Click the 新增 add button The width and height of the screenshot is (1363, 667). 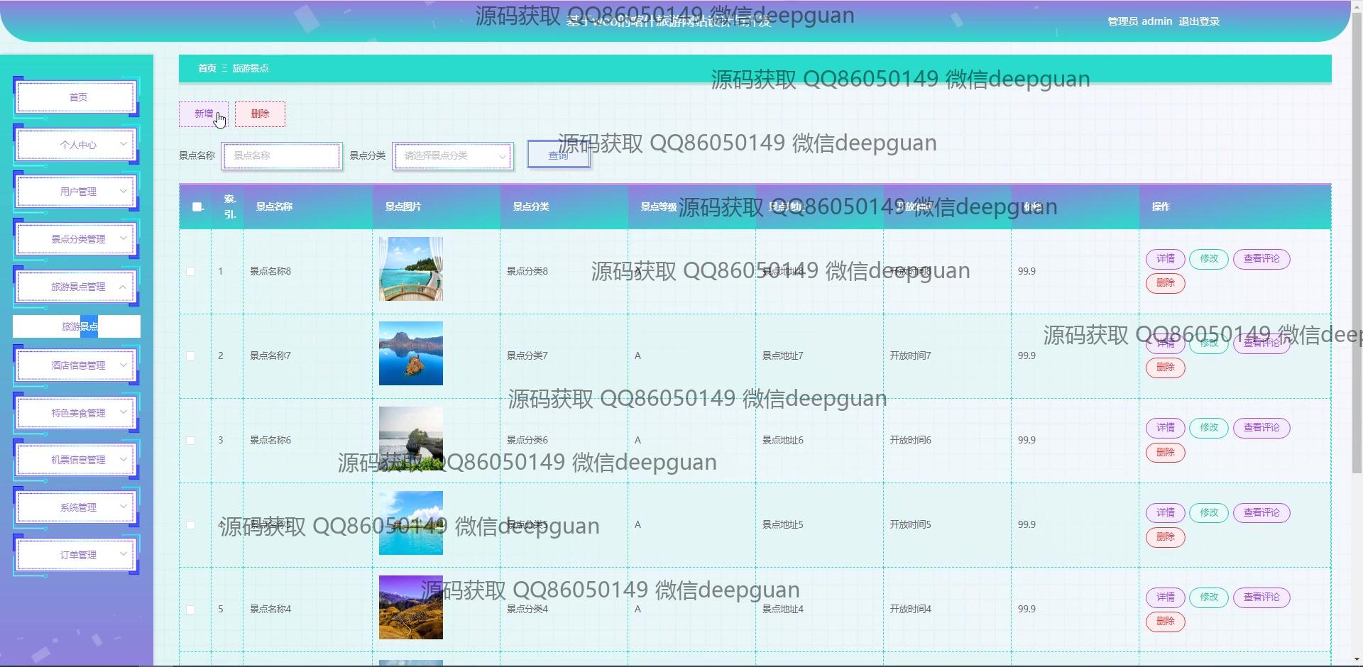point(204,114)
